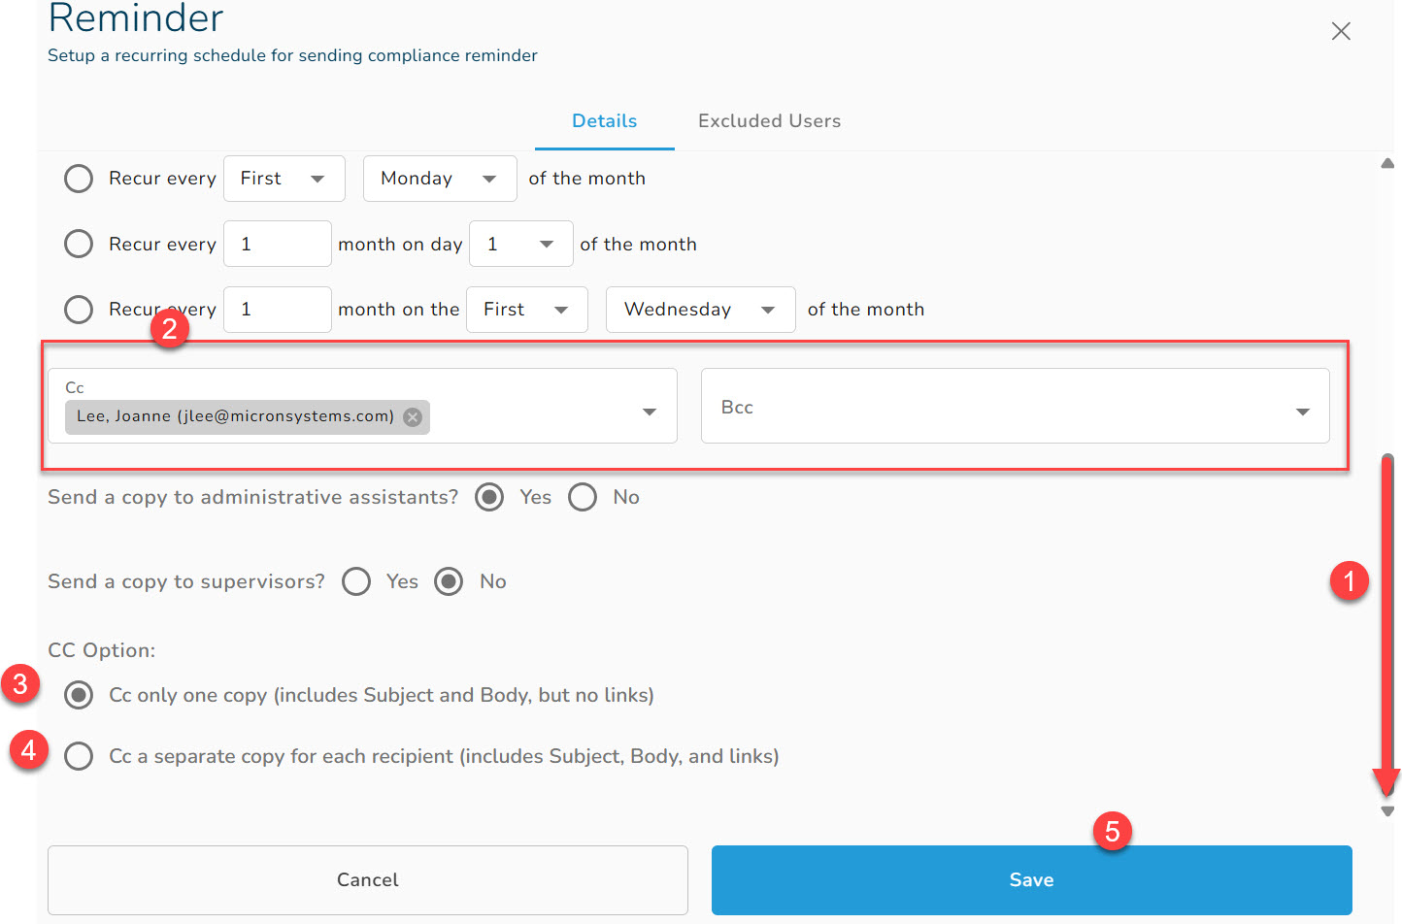Expand the Cc recipients dropdown
This screenshot has height=924, width=1402.
(650, 412)
